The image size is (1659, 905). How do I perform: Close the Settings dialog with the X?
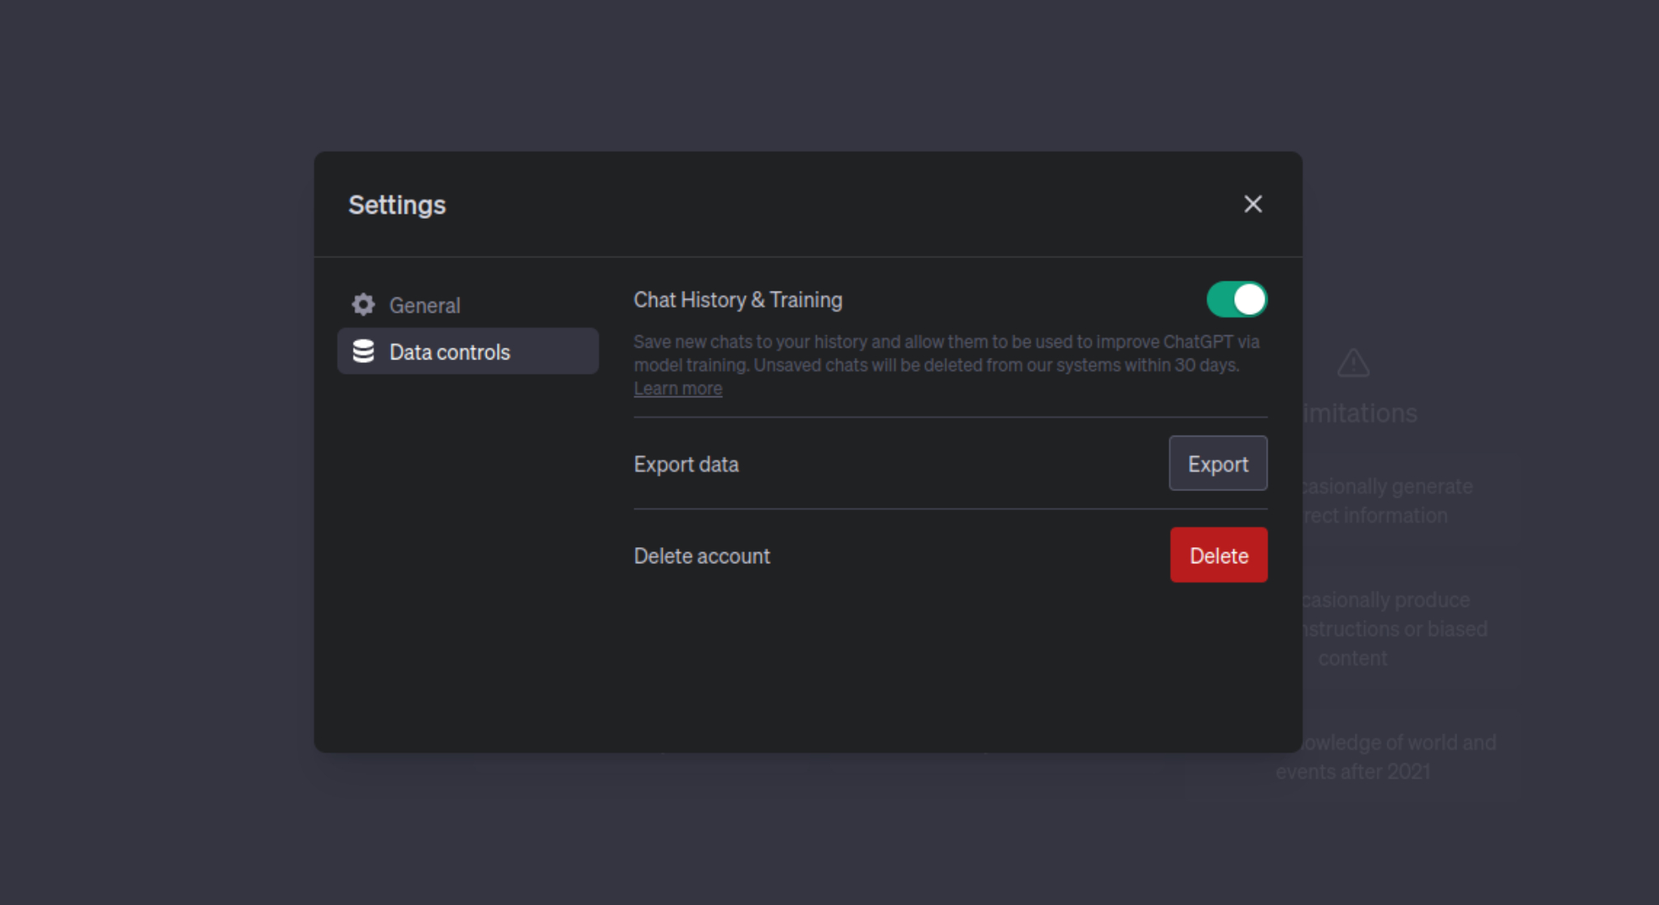(x=1253, y=204)
